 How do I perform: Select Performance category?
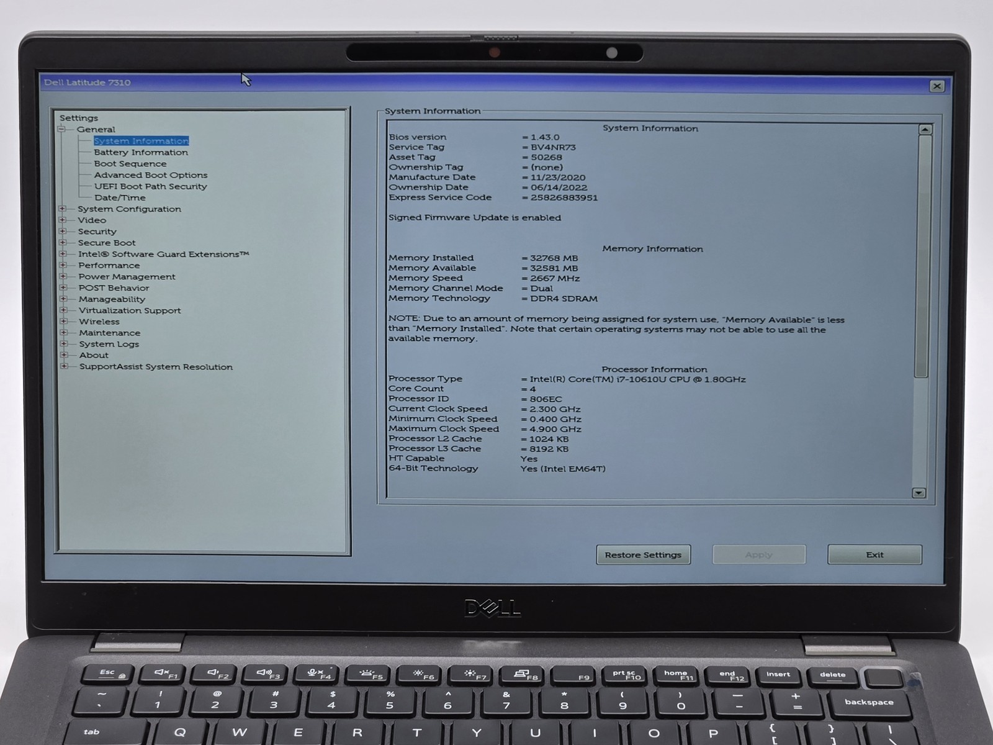(109, 265)
